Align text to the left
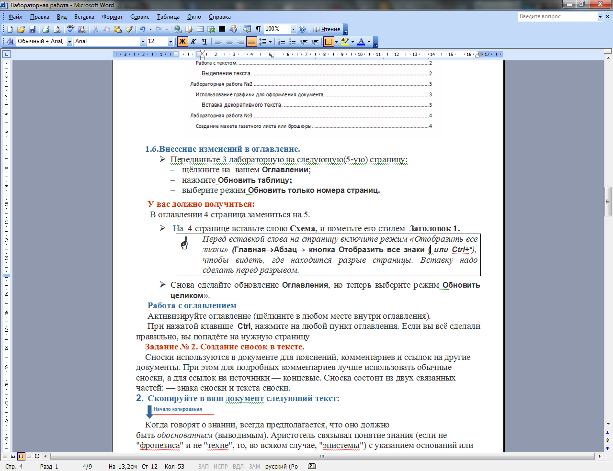Viewport: 613px width, 471px height. (218, 42)
